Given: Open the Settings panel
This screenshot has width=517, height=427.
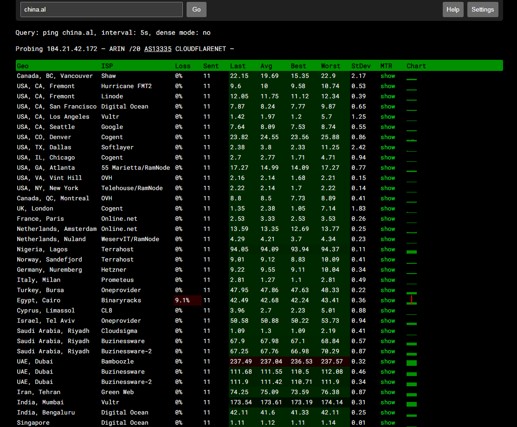Looking at the screenshot, I should point(483,9).
